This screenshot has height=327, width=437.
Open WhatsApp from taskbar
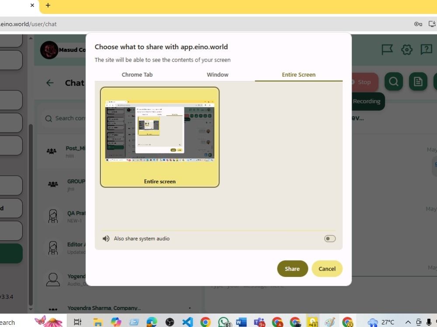224,322
